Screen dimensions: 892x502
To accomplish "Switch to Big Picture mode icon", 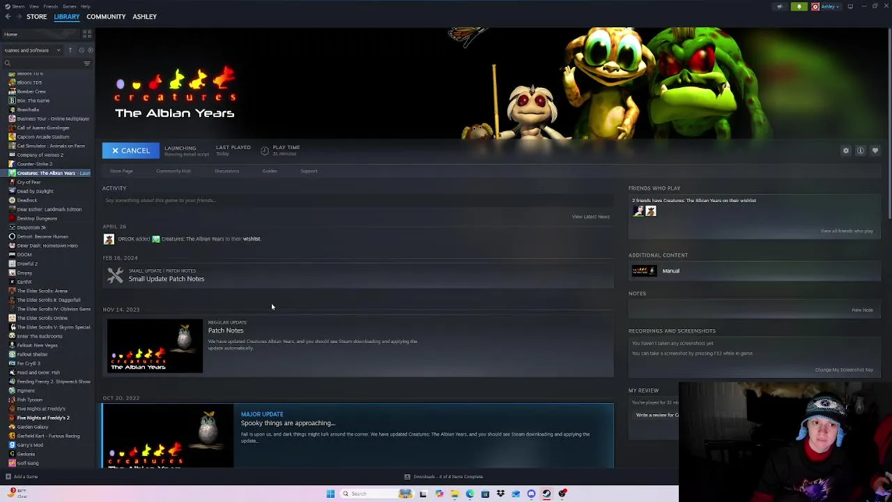I will pos(850,6).
